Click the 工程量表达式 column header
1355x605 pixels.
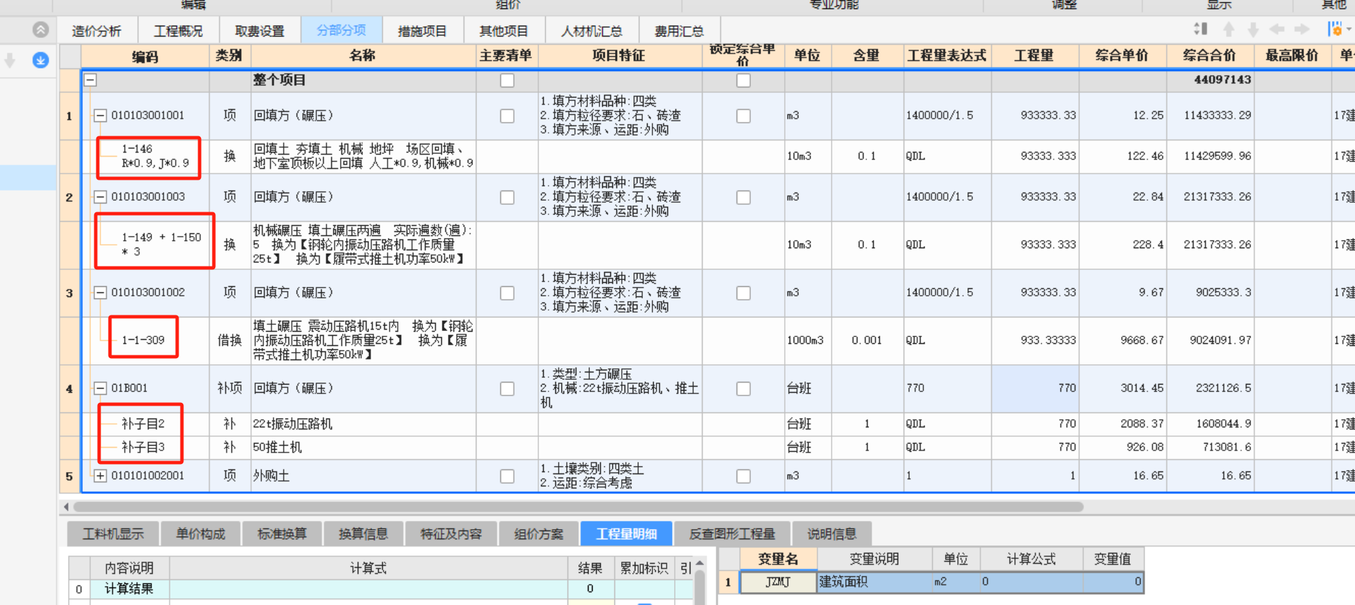point(947,56)
